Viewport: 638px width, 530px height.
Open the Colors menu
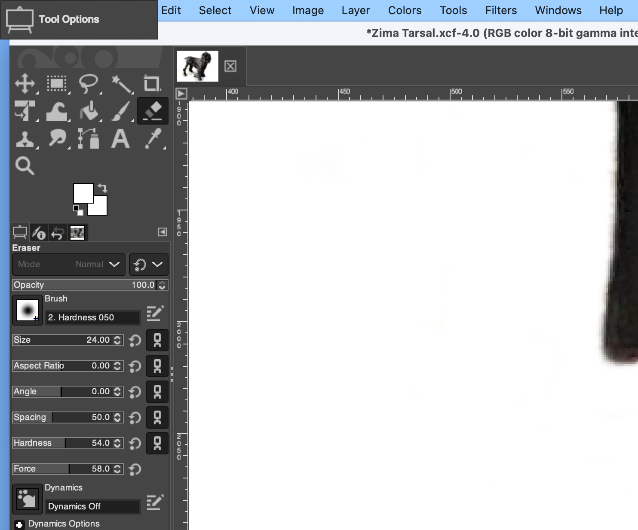click(405, 10)
